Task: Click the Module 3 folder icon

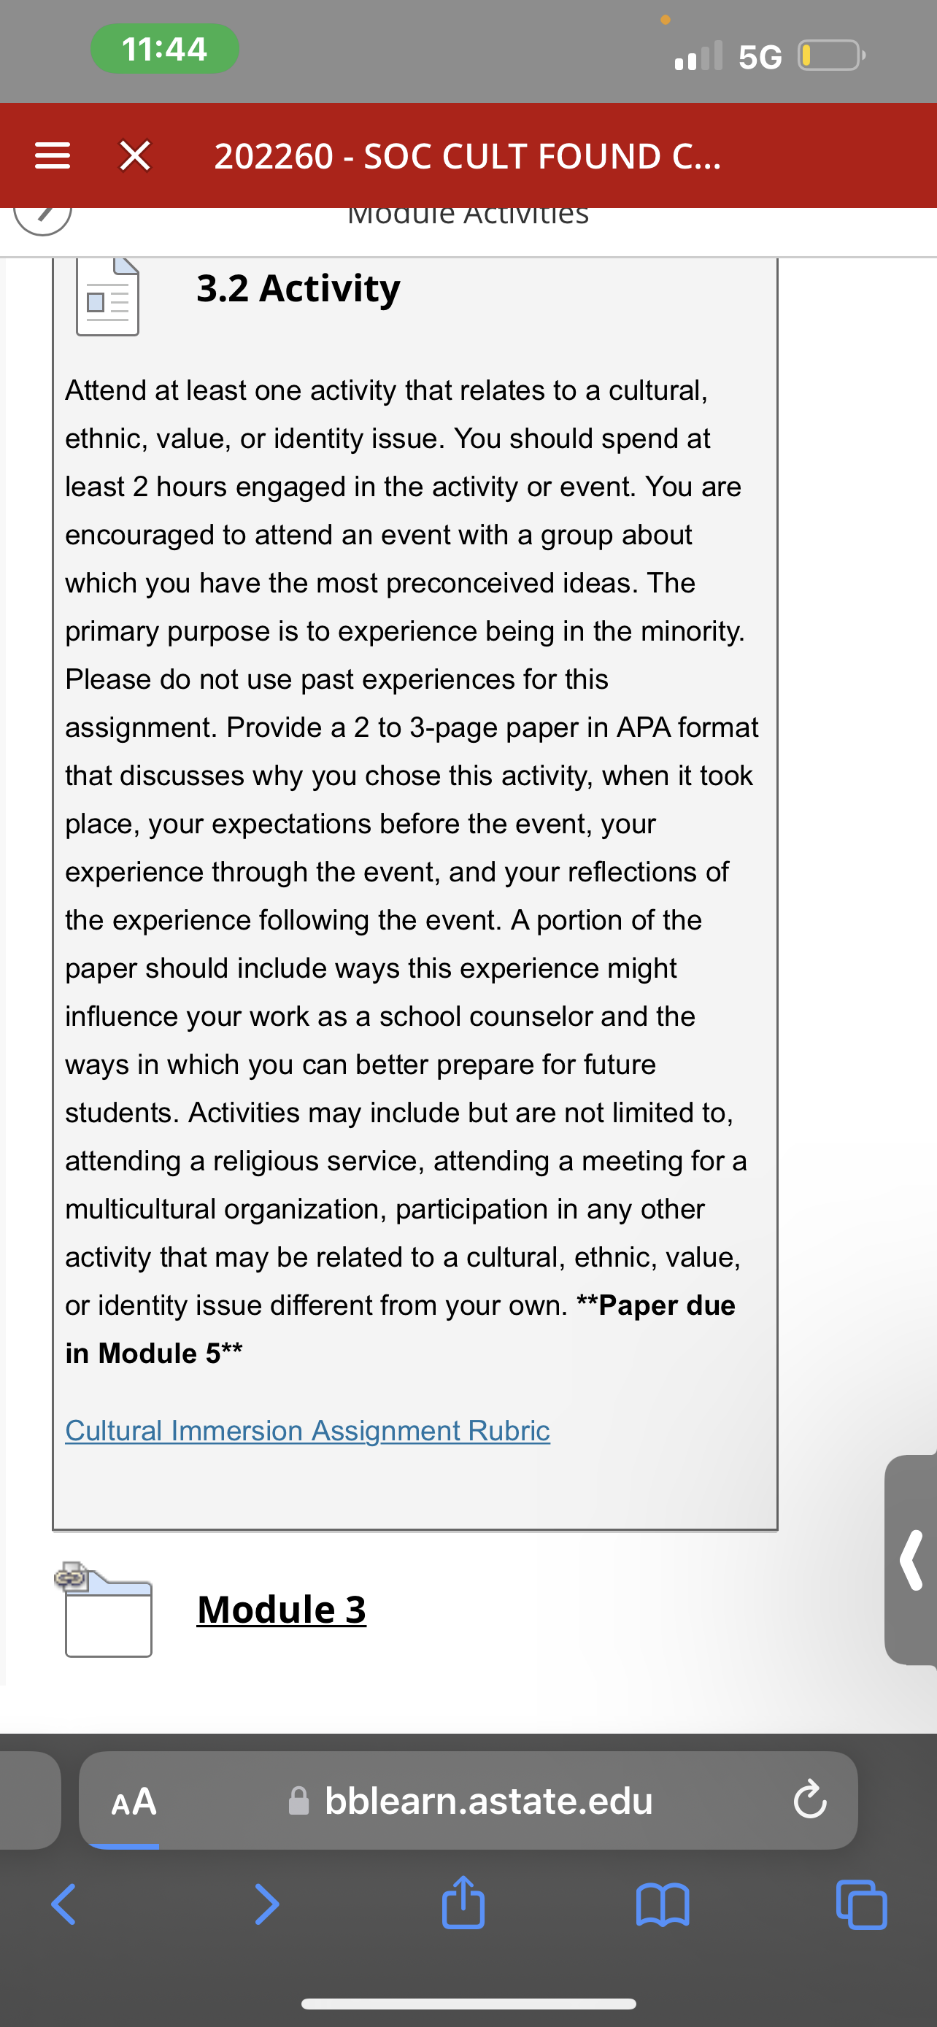Action: [104, 1608]
